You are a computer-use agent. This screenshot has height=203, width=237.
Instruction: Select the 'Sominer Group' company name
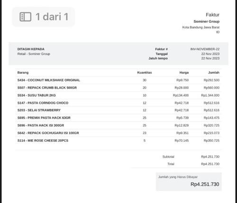coord(207,21)
